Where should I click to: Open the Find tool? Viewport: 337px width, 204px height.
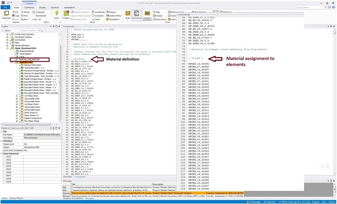[x=24, y=16]
